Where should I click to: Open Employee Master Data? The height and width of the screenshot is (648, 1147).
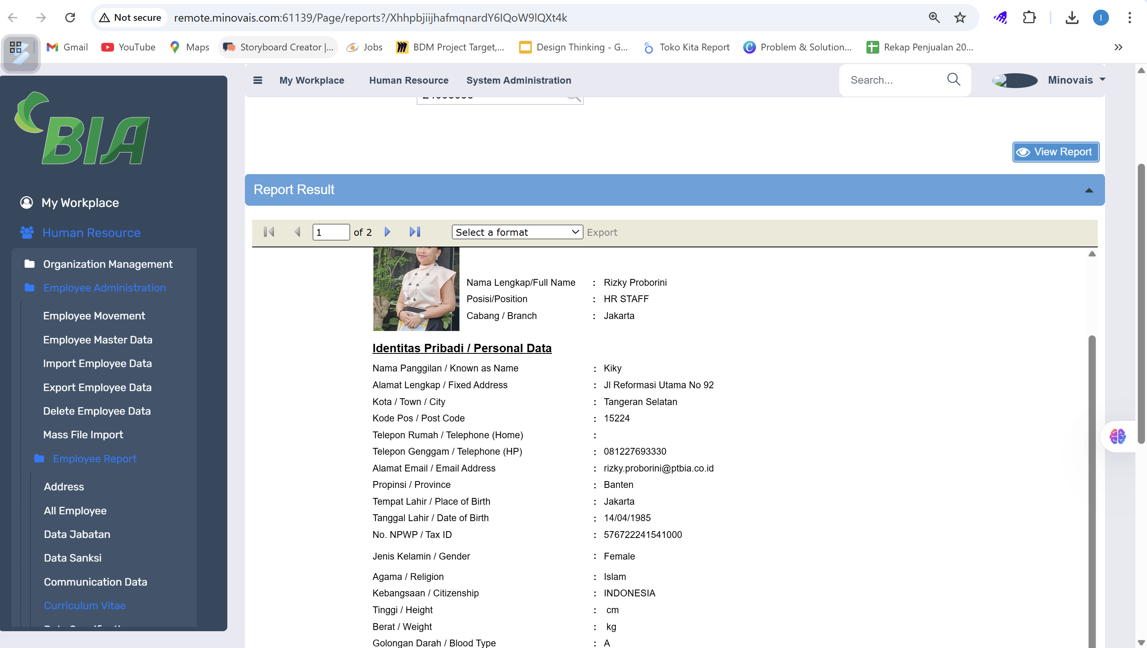coord(98,340)
